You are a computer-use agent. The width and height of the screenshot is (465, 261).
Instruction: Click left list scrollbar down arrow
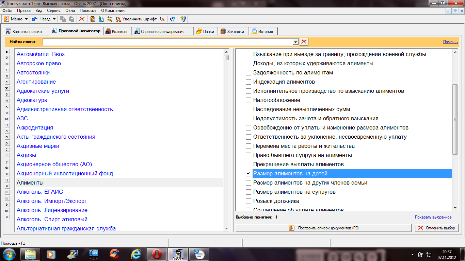point(226,229)
